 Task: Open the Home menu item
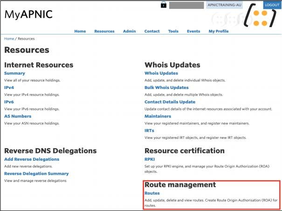[x=80, y=31]
